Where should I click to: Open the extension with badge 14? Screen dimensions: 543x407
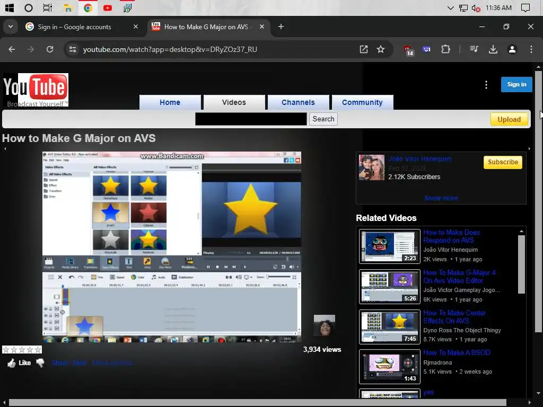click(409, 50)
